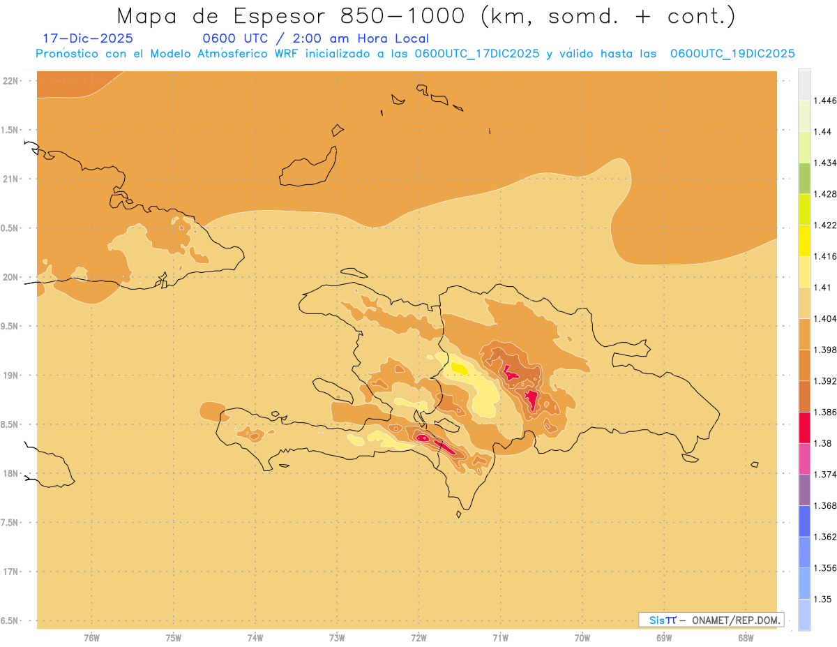Select the bright yellow legend band between 1.416 and 1.422
Image resolution: width=837 pixels, height=647 pixels.
pyautogui.click(x=804, y=241)
